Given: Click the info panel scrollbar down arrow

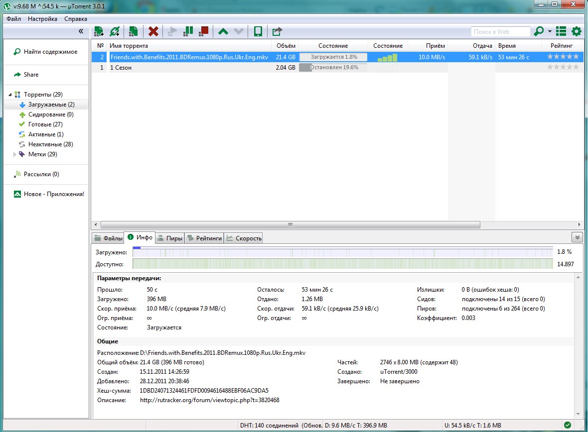Looking at the screenshot, I should point(578,414).
